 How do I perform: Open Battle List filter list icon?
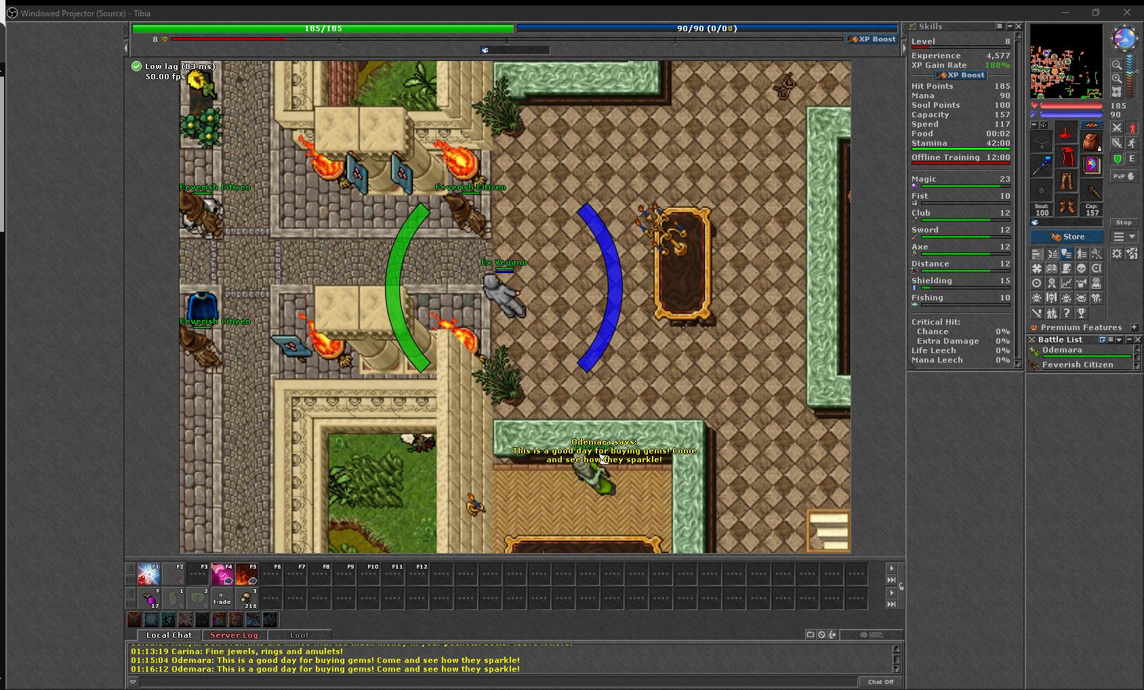1111,340
